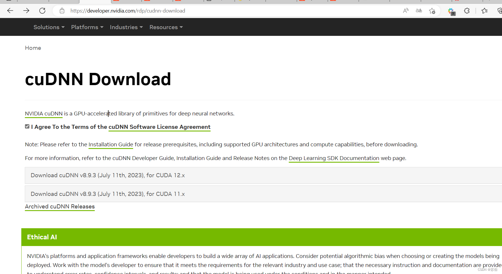Open the cuDNN Software License Agreement link
Image resolution: width=502 pixels, height=274 pixels.
click(x=159, y=127)
